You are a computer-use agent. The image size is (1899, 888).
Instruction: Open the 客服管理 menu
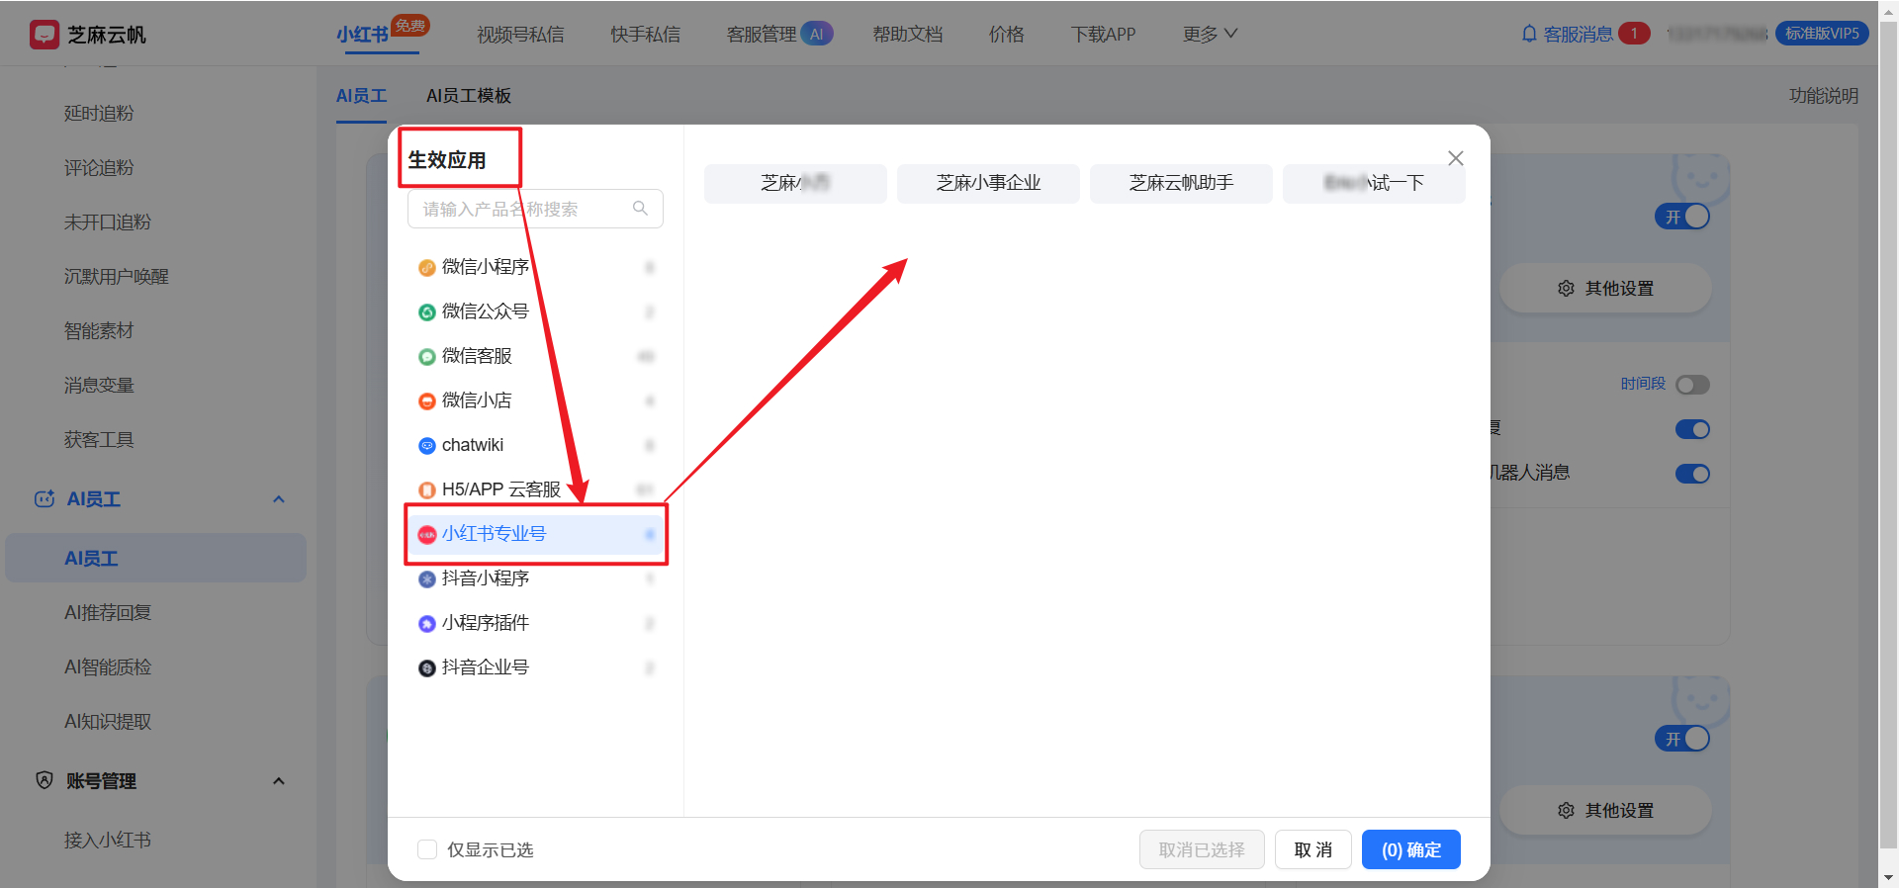[762, 35]
